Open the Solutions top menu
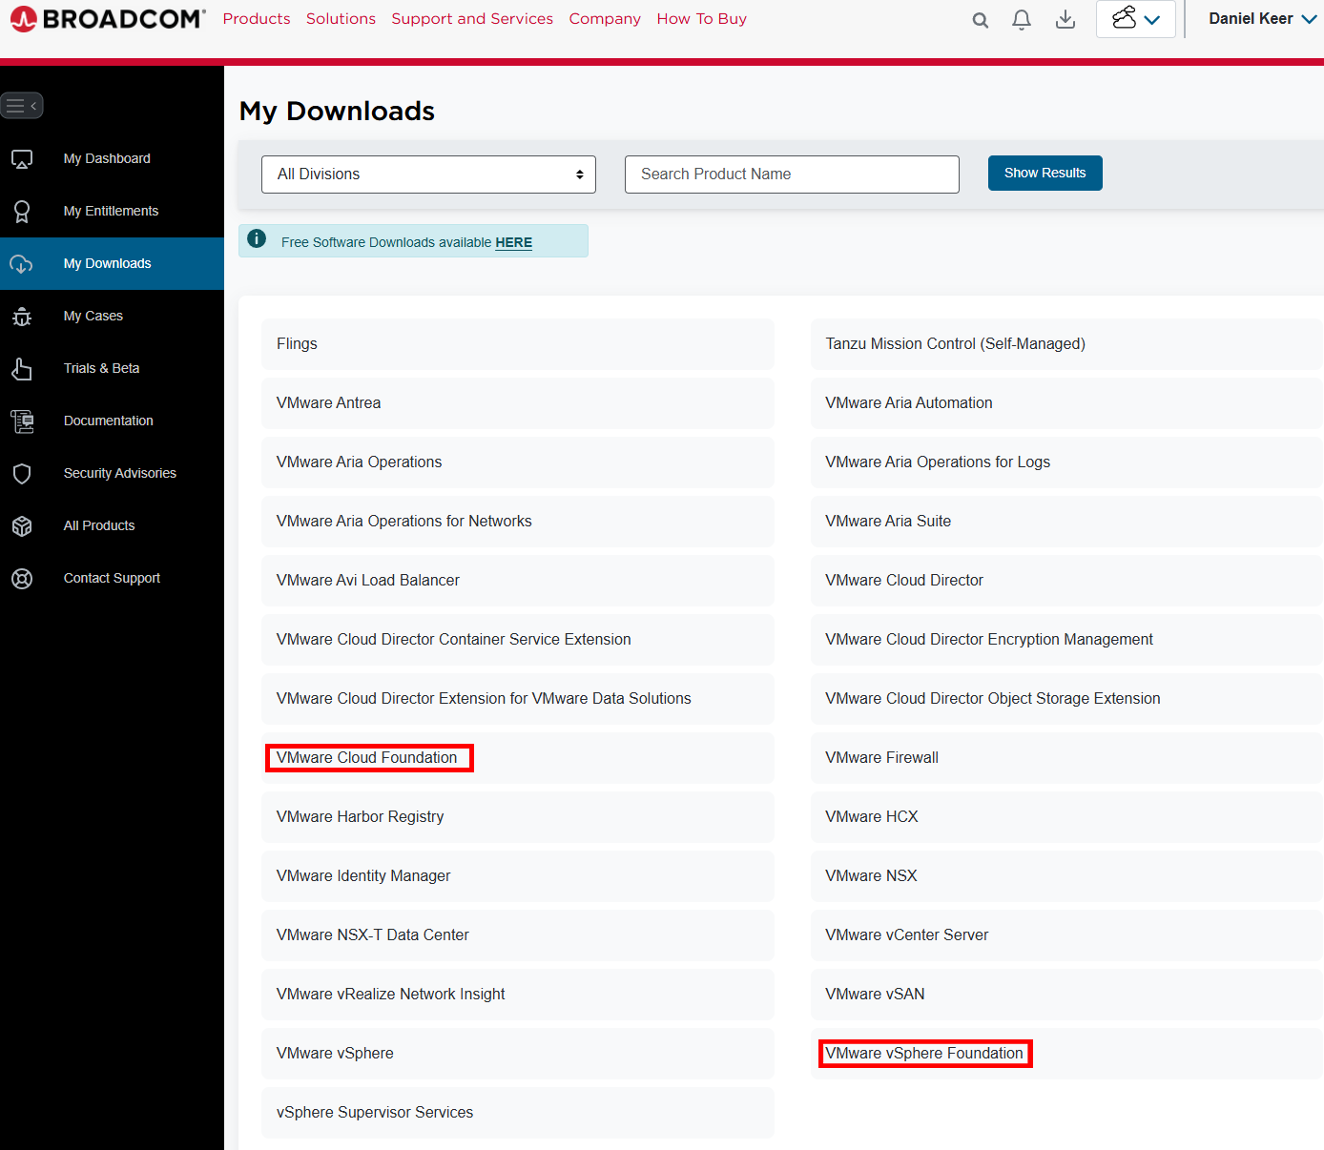Screen dimensions: 1324x1150 point(341,19)
